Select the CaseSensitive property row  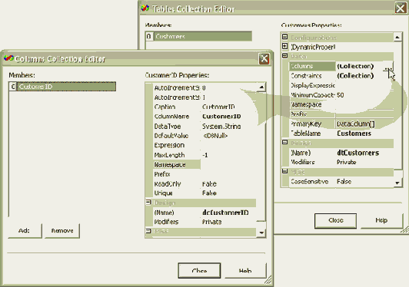point(341,182)
